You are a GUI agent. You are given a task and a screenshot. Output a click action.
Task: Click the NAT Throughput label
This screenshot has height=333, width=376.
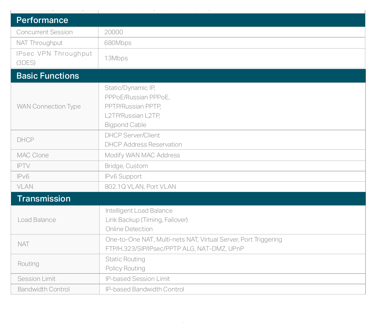(39, 43)
